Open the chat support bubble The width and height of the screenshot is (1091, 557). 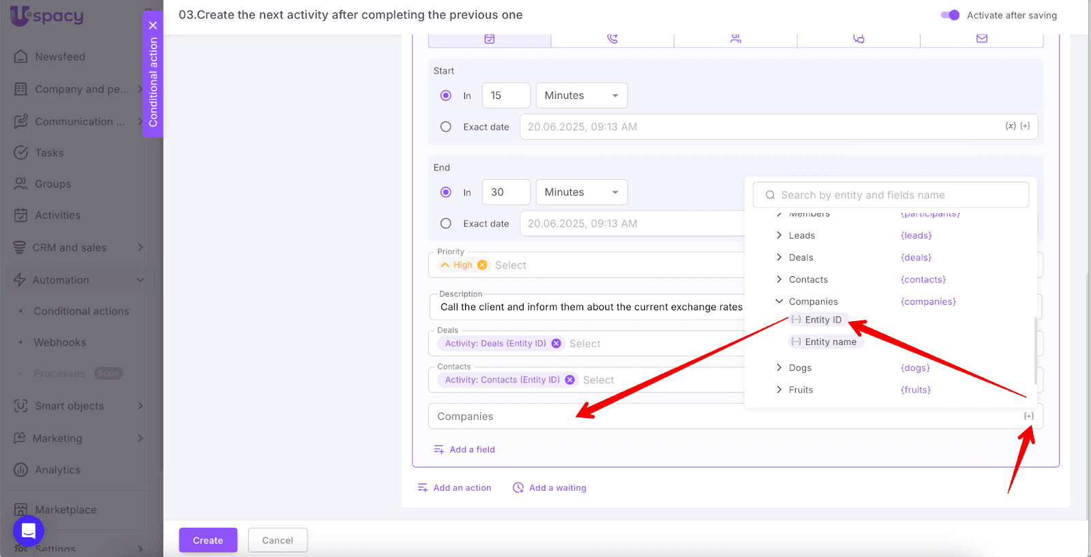pyautogui.click(x=29, y=530)
